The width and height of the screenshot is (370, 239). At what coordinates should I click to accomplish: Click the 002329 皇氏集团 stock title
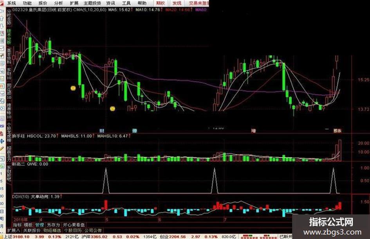pos(30,10)
